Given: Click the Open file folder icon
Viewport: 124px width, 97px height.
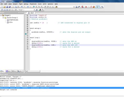Looking at the screenshot, I should 4,7.
